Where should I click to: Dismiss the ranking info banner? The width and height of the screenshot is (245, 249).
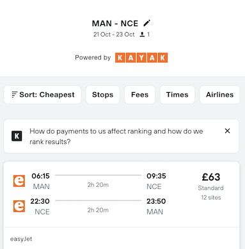[228, 131]
